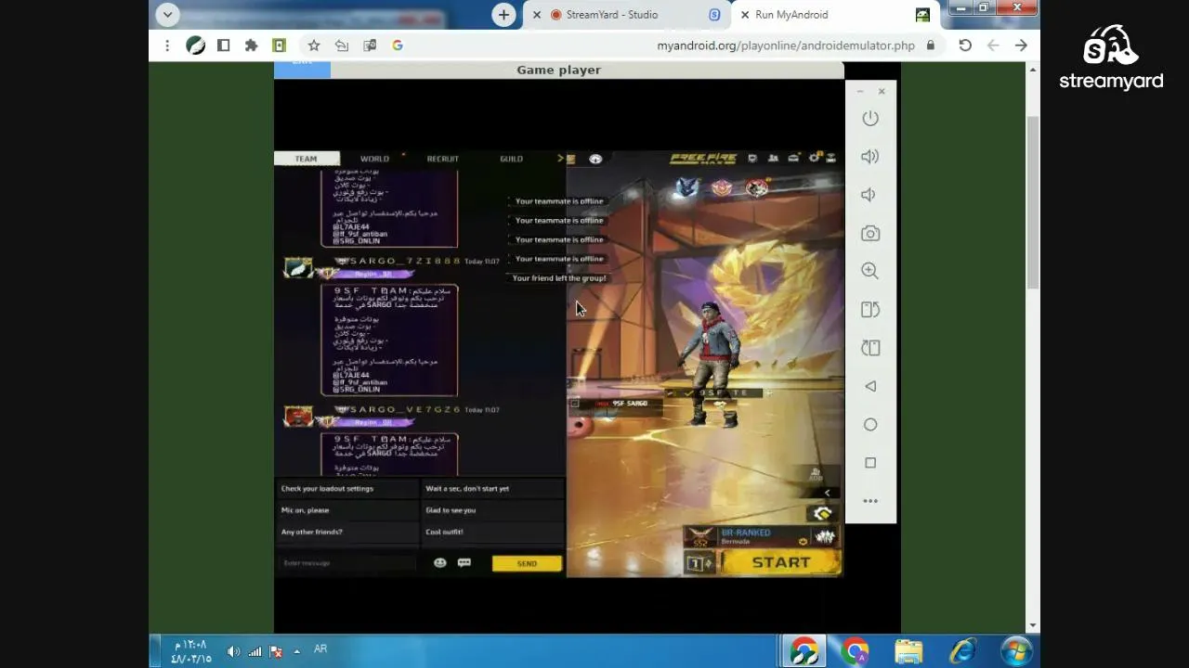This screenshot has height=668, width=1189.
Task: Select quick message 'Check your loadout settings'
Action: pyautogui.click(x=347, y=489)
